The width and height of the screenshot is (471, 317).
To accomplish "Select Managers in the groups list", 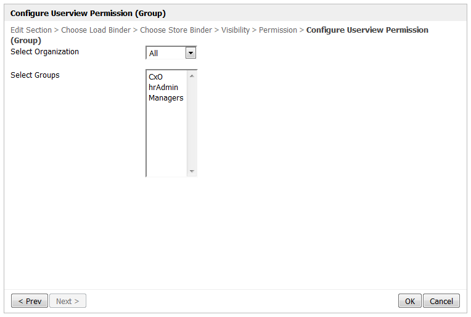I will [x=166, y=98].
